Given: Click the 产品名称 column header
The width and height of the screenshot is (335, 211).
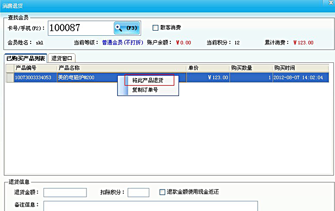Looking at the screenshot, I should pyautogui.click(x=121, y=67).
